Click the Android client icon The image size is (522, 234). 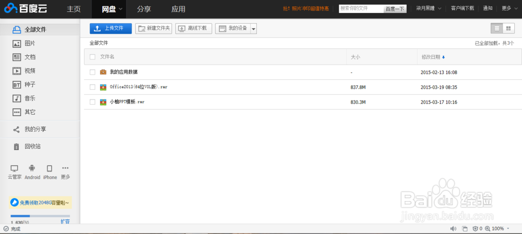(32, 168)
